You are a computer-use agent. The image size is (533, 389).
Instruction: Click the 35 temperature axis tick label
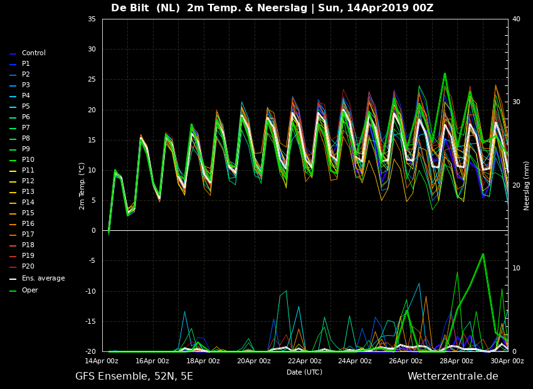click(92, 19)
